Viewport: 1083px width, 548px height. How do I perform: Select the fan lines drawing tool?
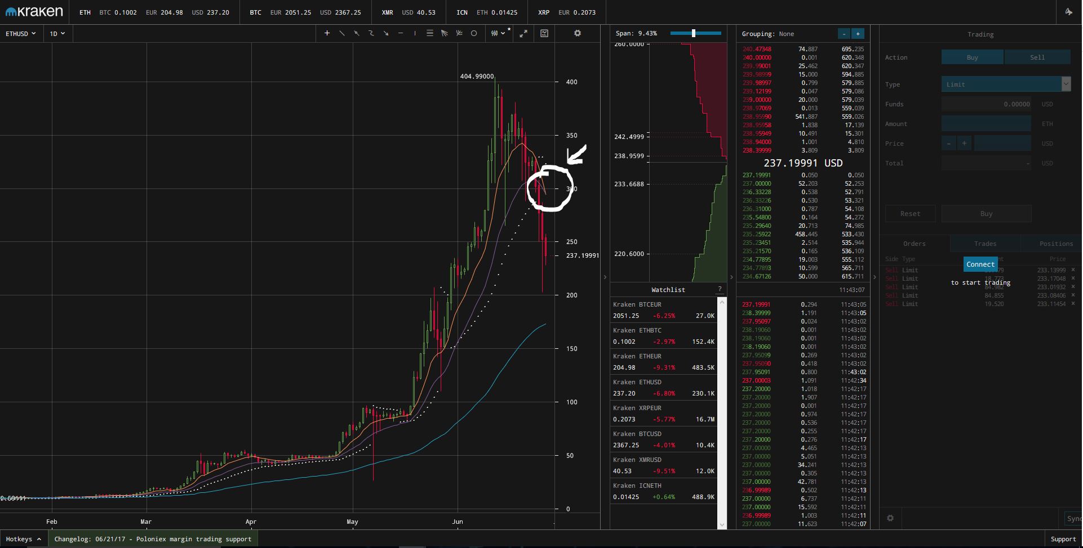(x=444, y=33)
